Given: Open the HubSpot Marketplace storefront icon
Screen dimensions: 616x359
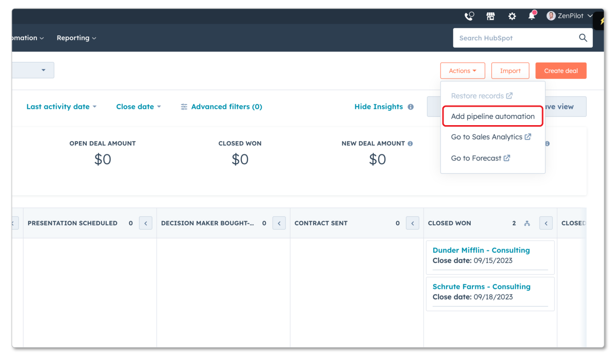Looking at the screenshot, I should tap(490, 16).
